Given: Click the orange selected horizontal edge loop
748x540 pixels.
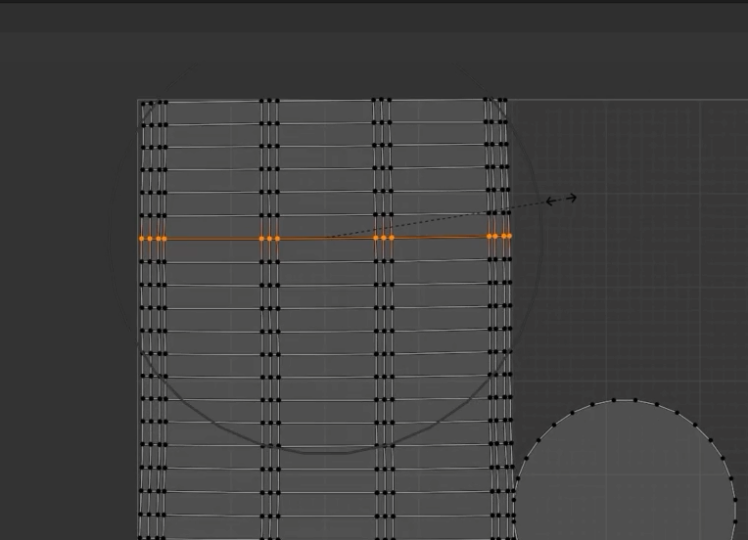Looking at the screenshot, I should pos(325,238).
